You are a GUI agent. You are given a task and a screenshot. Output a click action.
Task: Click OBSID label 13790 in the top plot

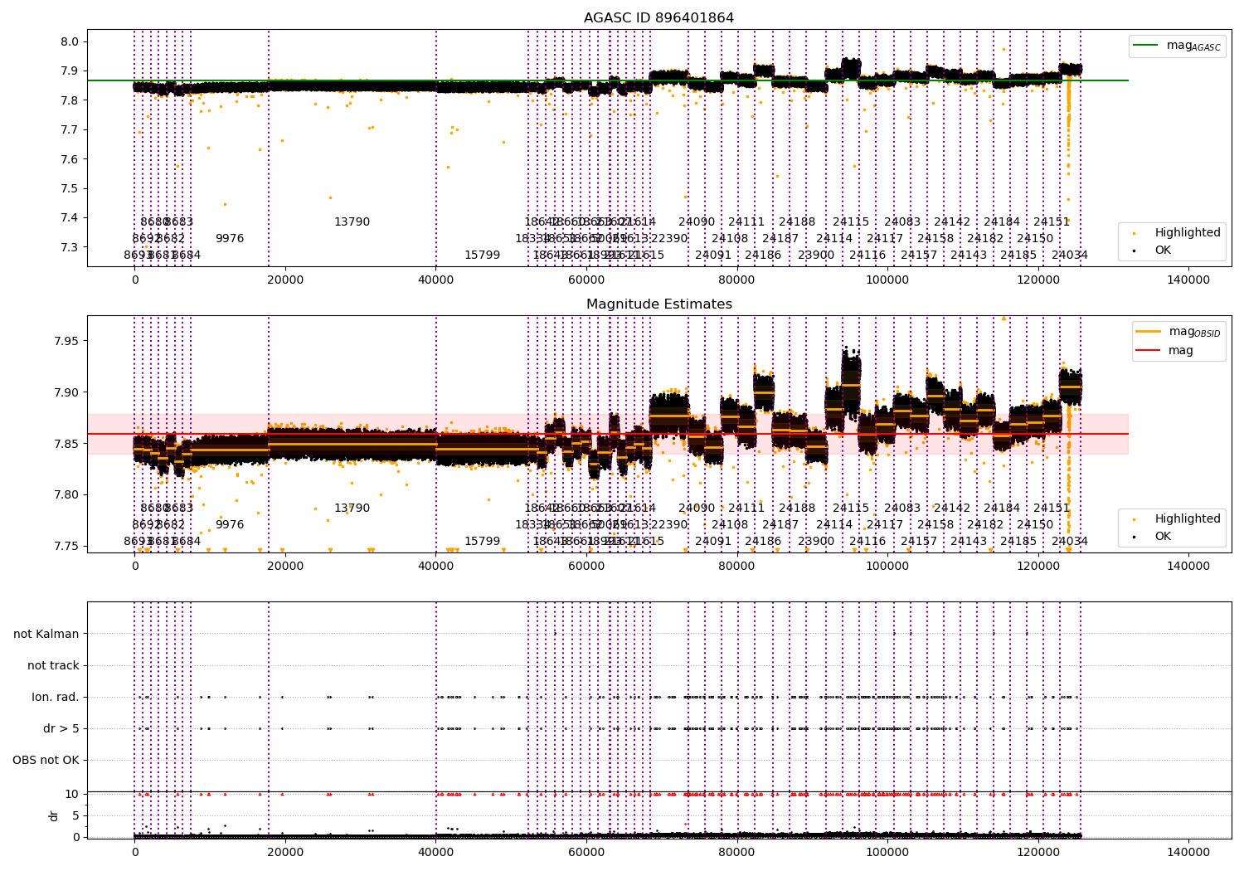point(352,222)
